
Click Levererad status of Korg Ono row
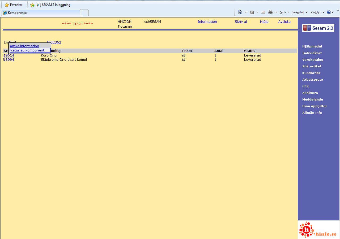[253, 55]
